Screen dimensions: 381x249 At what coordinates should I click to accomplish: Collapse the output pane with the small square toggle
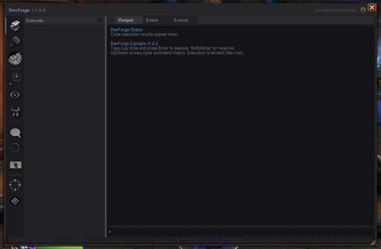pyautogui.click(x=111, y=20)
